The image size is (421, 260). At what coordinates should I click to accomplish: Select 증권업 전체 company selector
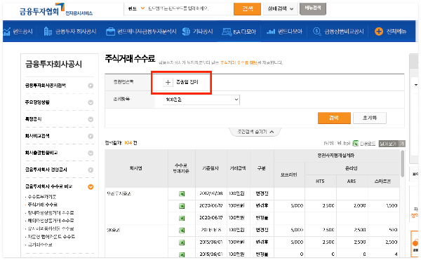tap(187, 82)
